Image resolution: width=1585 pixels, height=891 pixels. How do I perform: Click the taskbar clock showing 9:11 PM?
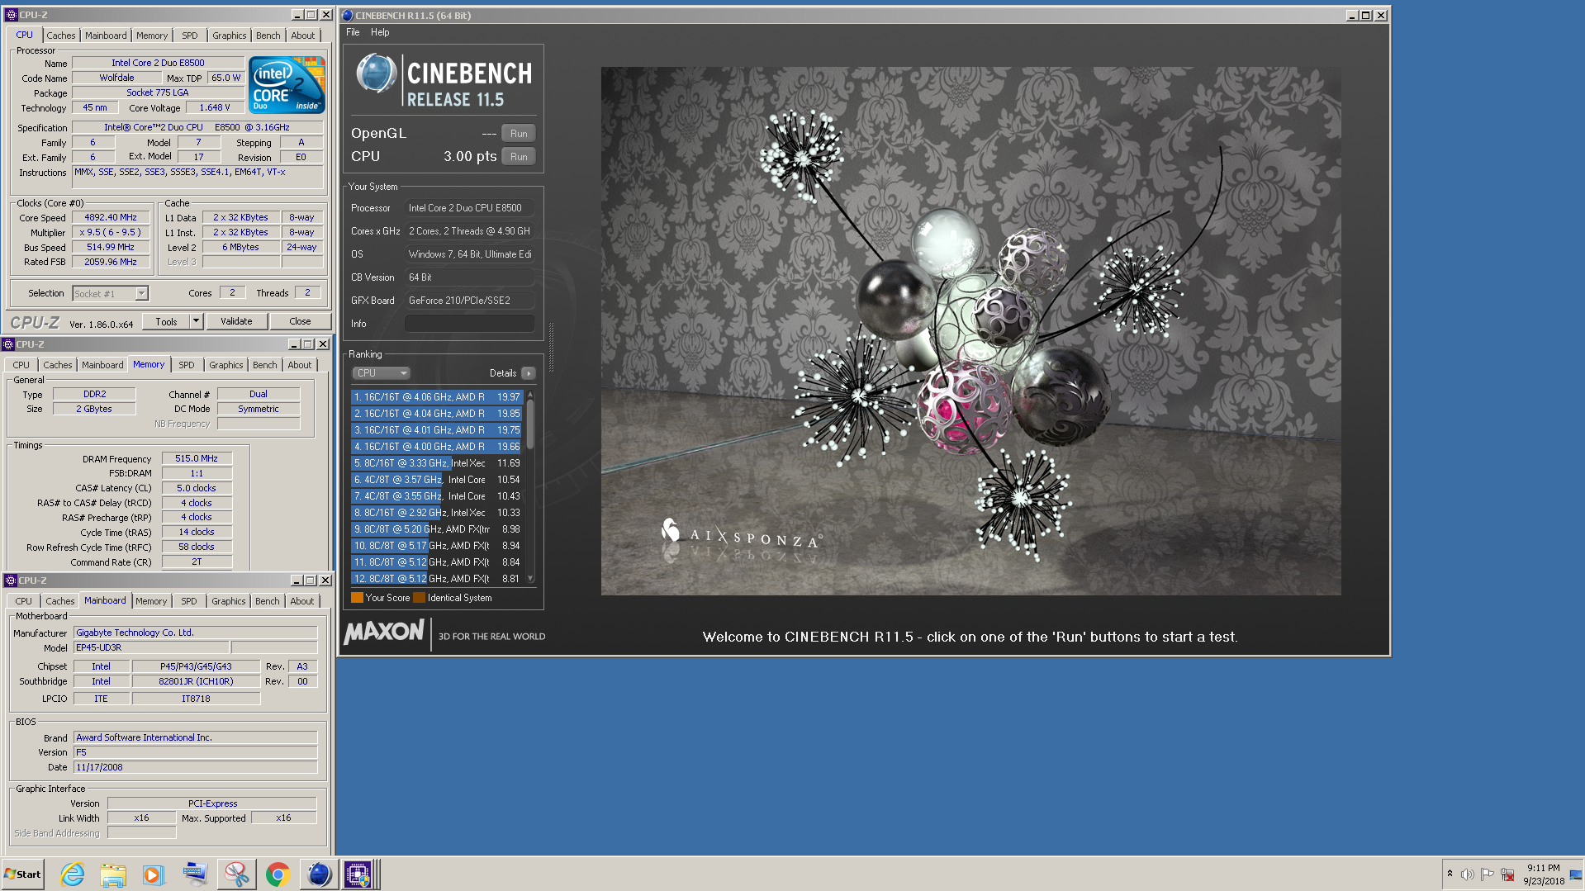coord(1544,874)
